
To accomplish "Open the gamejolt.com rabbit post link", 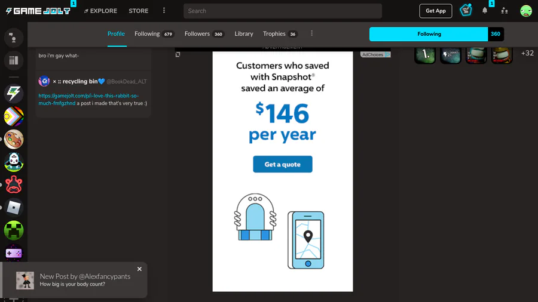I will pos(88,99).
